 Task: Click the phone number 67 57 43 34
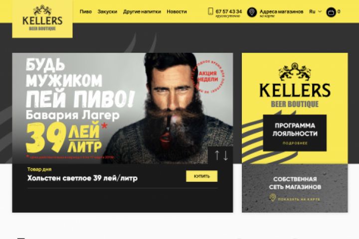tap(229, 11)
